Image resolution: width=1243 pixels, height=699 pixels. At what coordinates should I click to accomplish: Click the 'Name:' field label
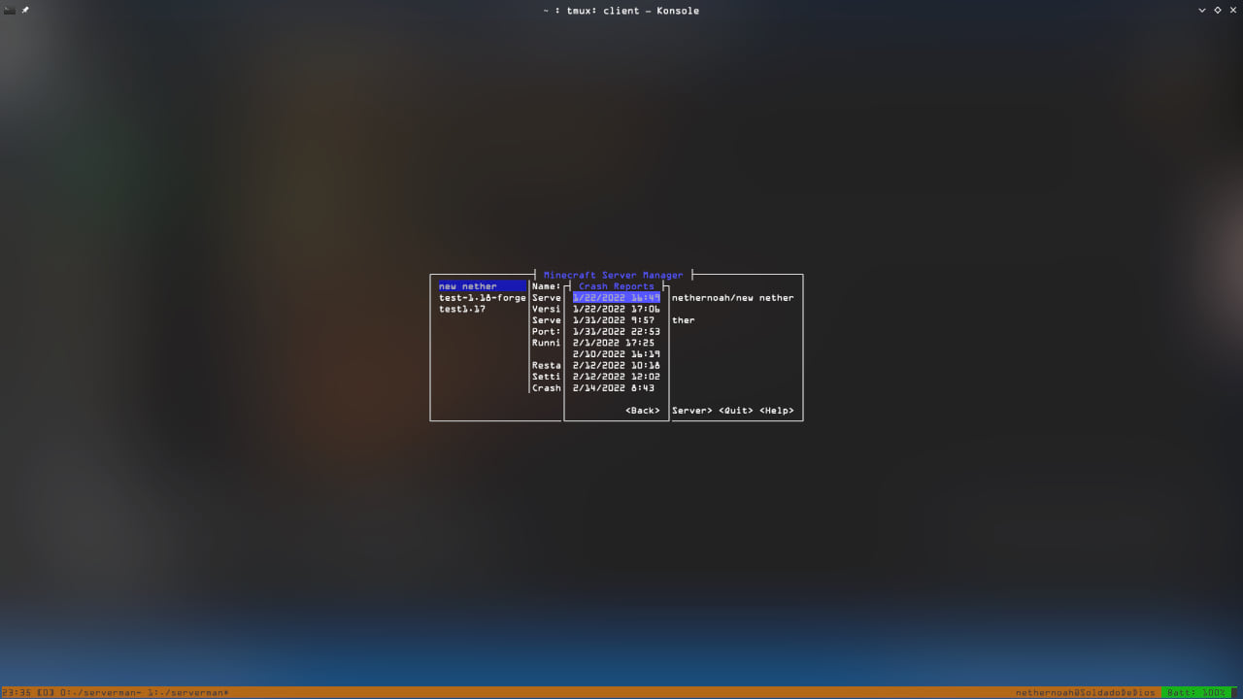(x=546, y=286)
